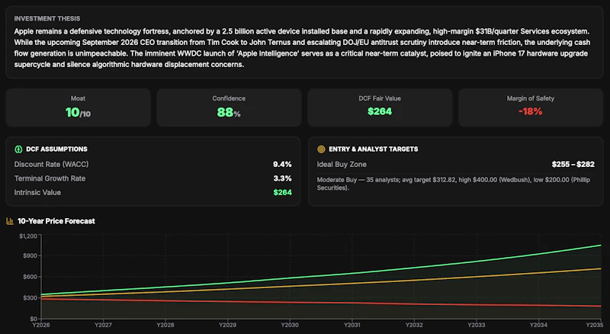Click the Y2032 x-axis label
Viewport: 610px width, 334px height.
414,325
